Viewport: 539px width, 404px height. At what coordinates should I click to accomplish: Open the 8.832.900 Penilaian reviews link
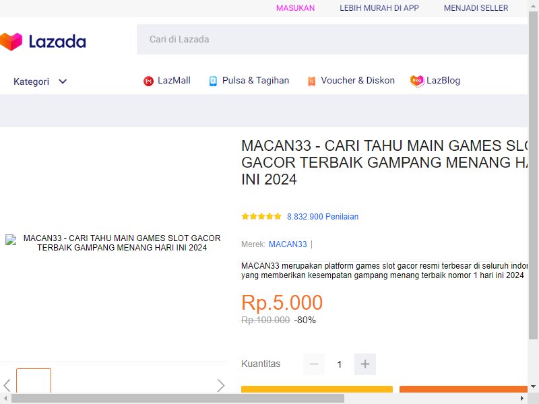point(322,217)
